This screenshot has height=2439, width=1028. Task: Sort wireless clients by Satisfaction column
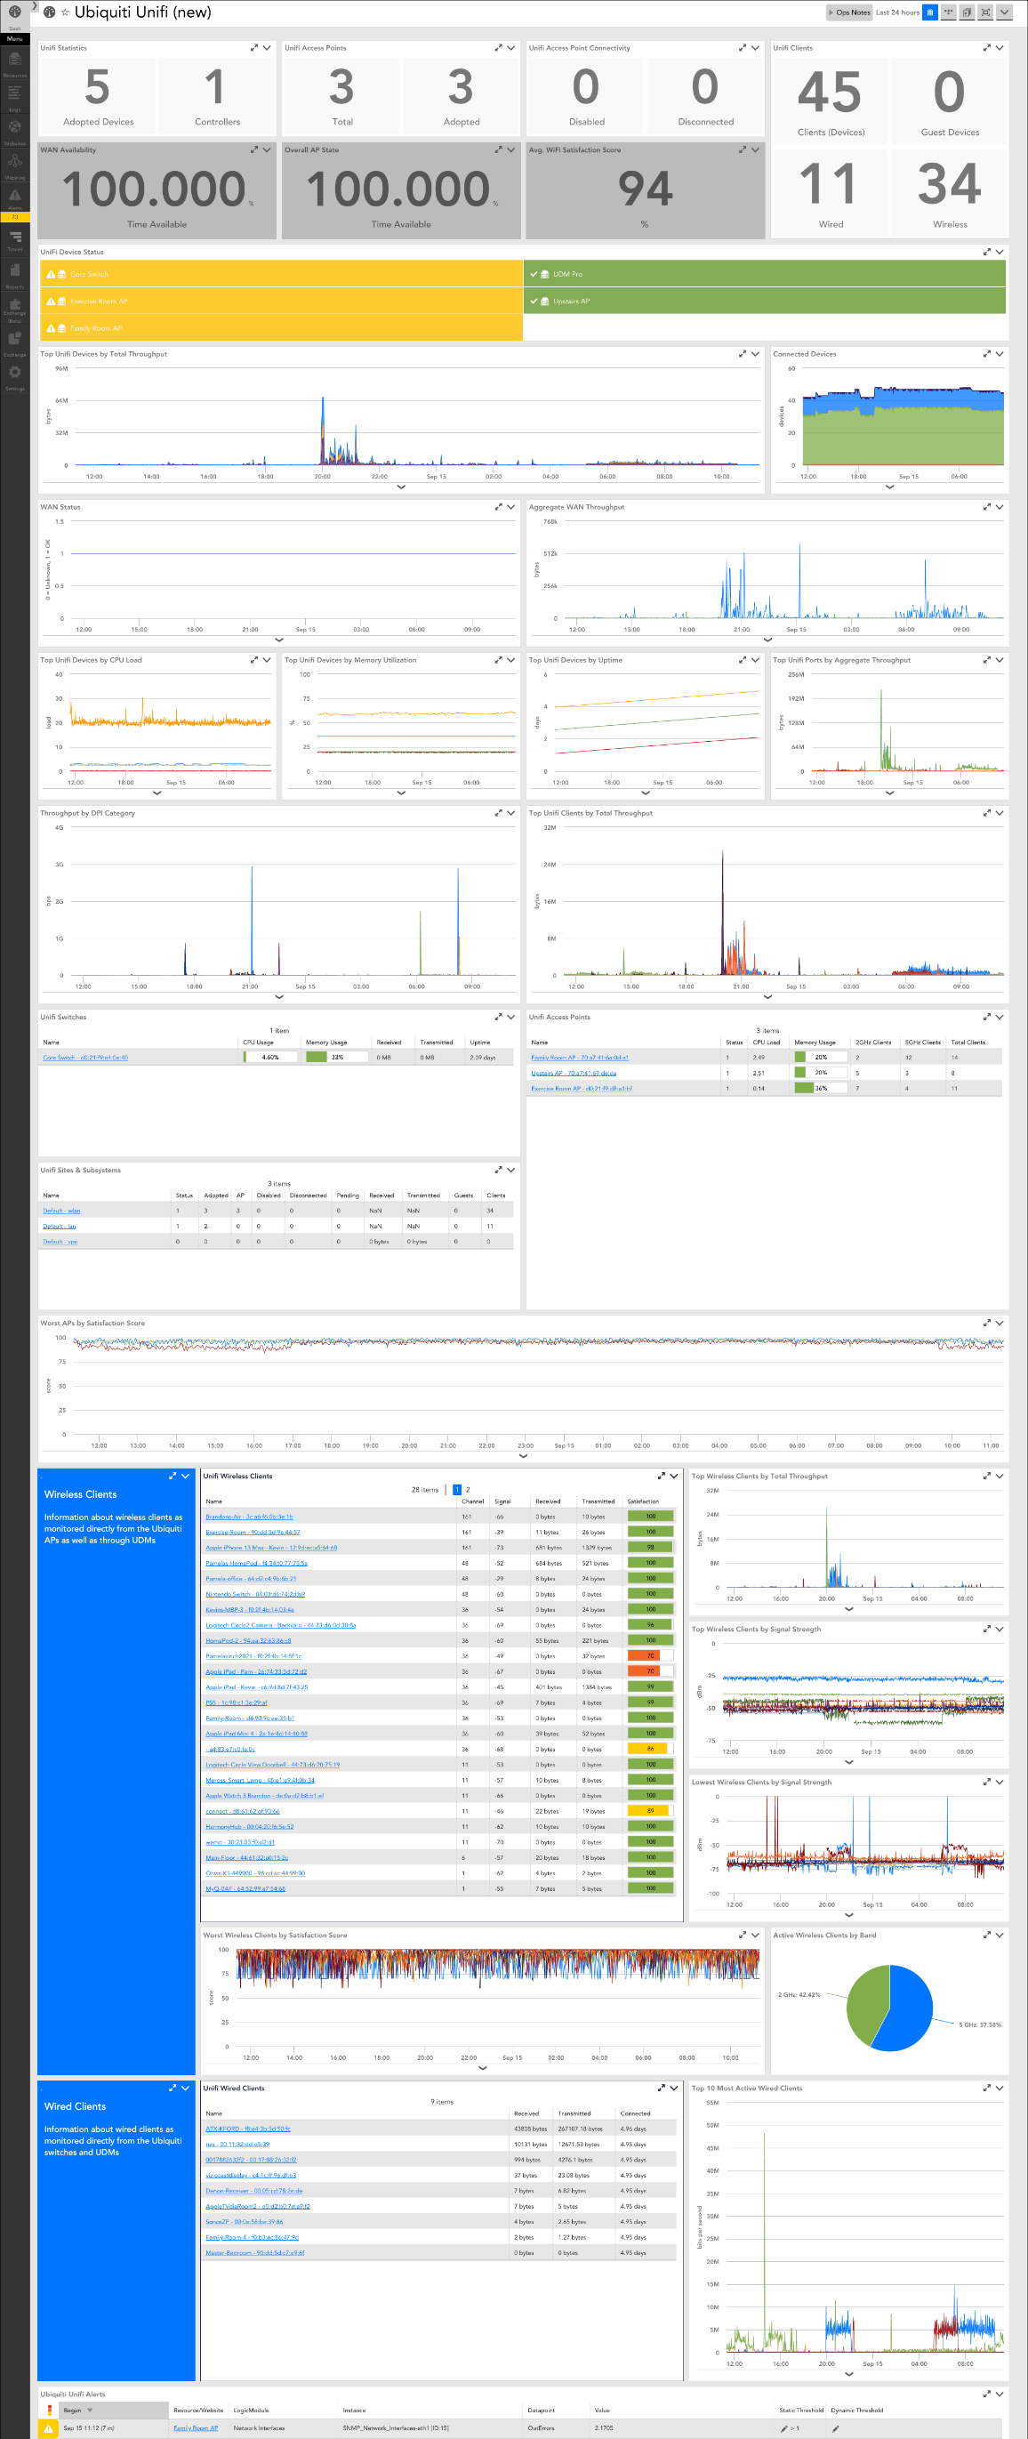pos(643,1501)
